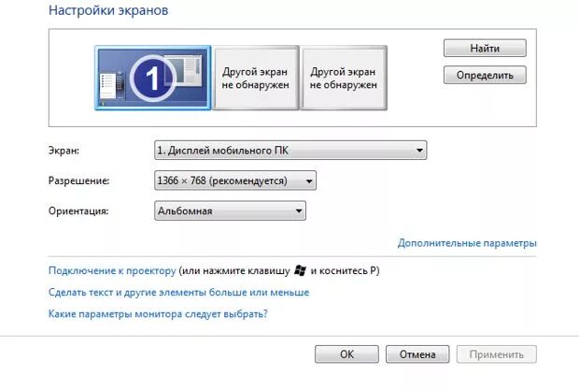
Task: Open the Дополнительные параметры link
Action: click(x=467, y=243)
